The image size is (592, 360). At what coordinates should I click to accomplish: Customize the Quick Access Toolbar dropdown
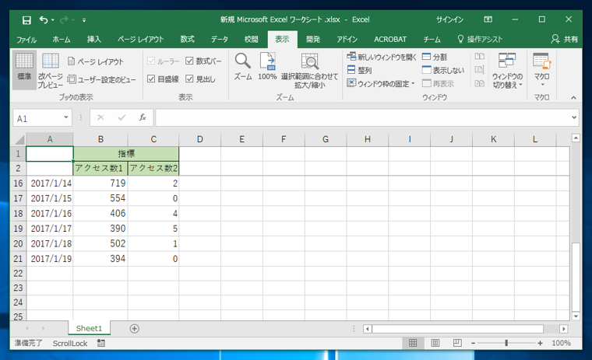(x=84, y=20)
